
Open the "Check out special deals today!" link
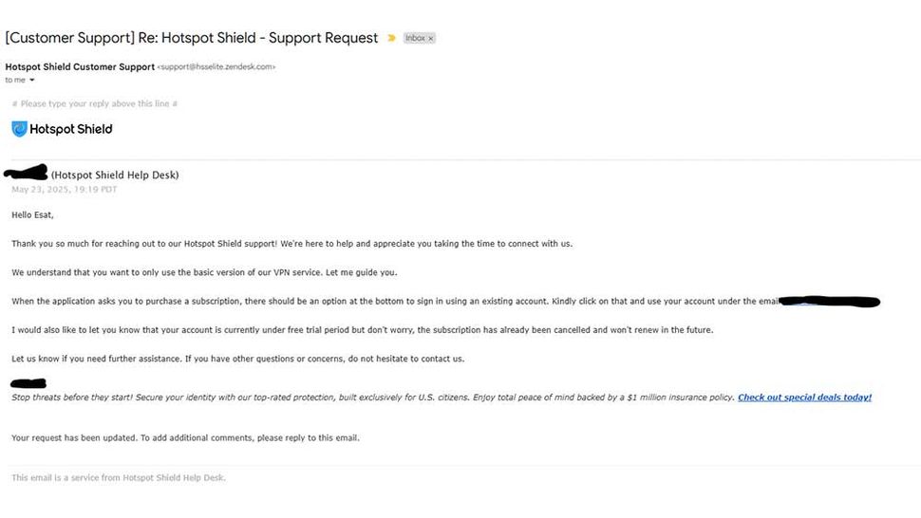point(804,398)
